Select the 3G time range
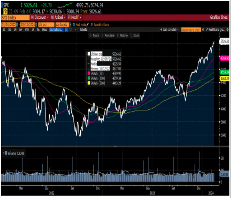Viewport: 231px width, 198px height. pos(10,30)
